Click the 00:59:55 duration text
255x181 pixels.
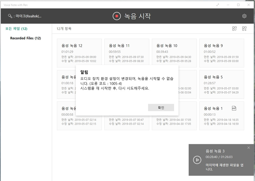(x=115, y=52)
